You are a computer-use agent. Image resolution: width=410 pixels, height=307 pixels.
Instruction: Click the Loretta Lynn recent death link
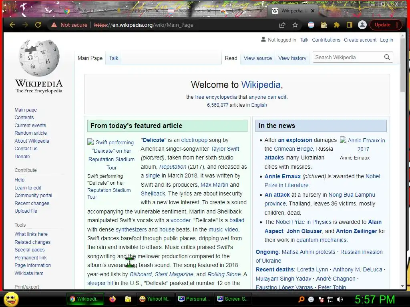(312, 269)
